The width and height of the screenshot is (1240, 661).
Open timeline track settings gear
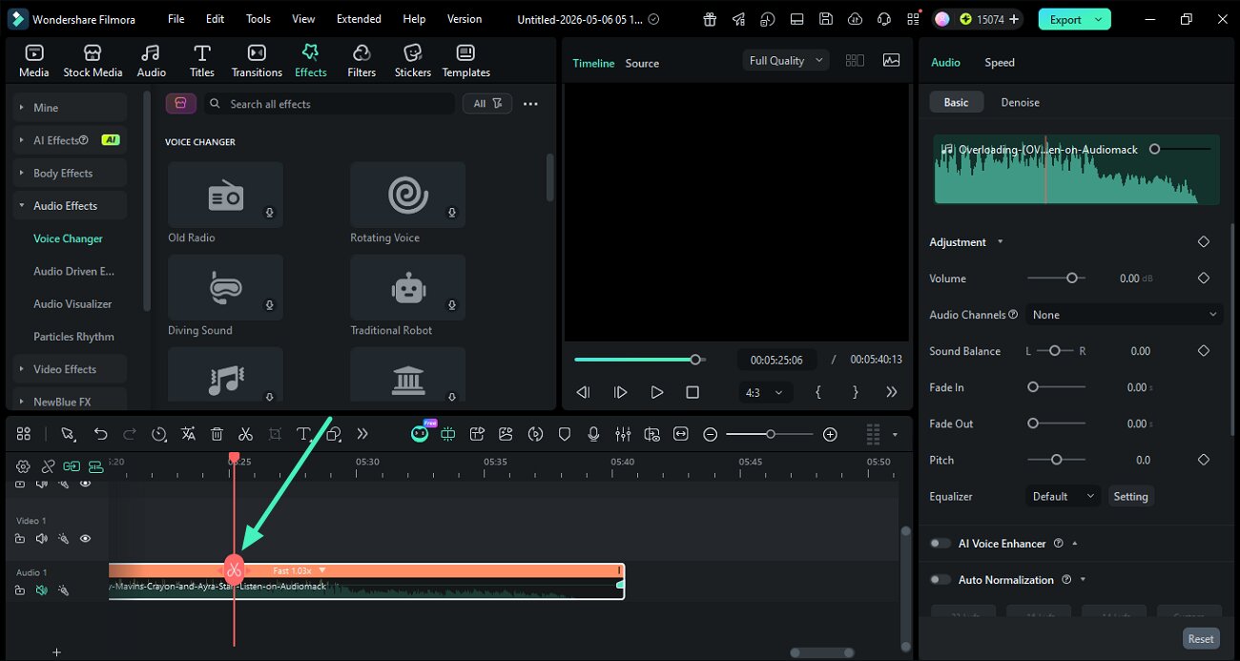(x=24, y=466)
